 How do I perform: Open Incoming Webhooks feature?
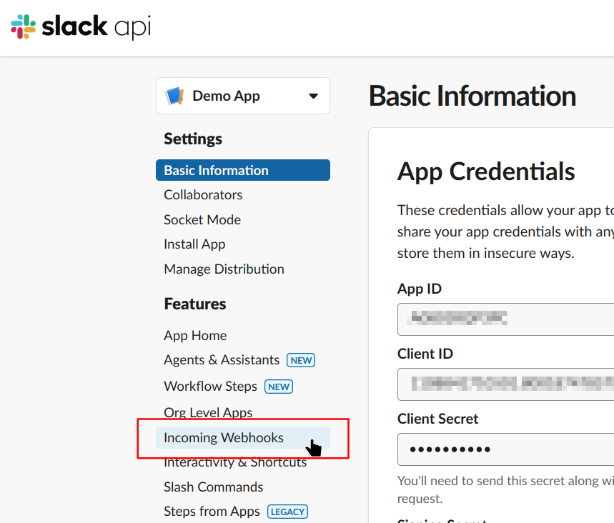(224, 438)
